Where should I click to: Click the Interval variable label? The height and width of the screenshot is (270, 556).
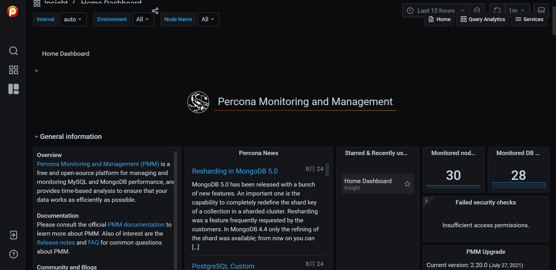click(46, 19)
